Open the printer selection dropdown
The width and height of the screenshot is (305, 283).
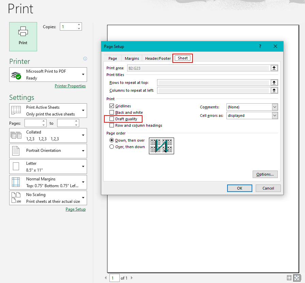[83, 74]
